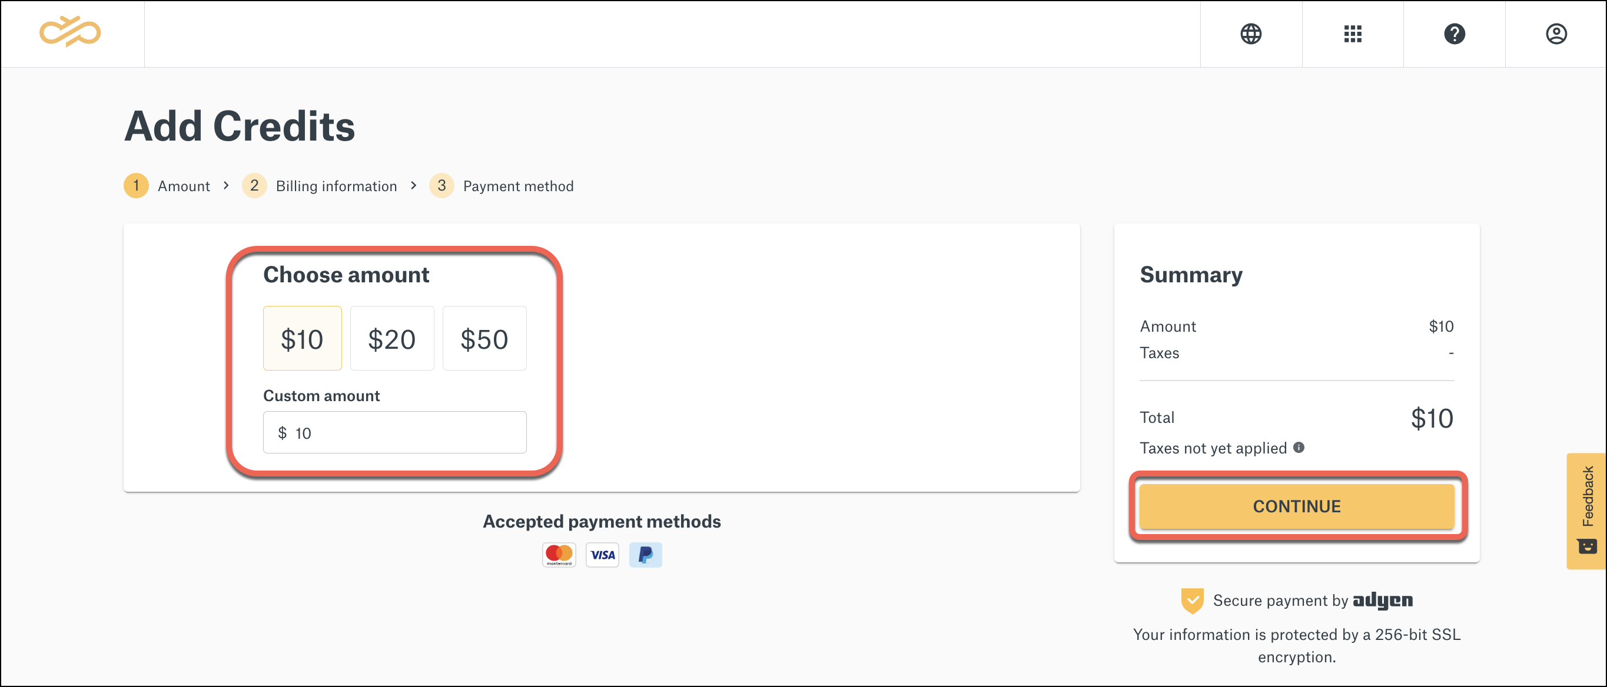Select the PayPal payment icon

pyautogui.click(x=646, y=554)
